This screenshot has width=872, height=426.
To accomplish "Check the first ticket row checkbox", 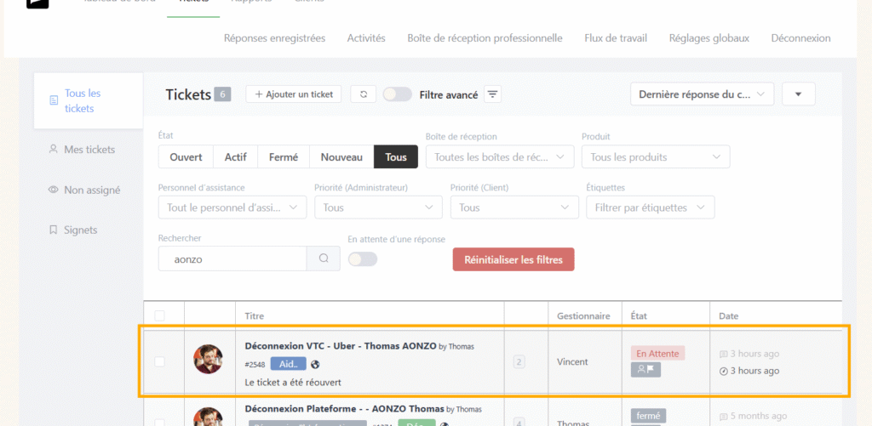I will click(x=159, y=361).
